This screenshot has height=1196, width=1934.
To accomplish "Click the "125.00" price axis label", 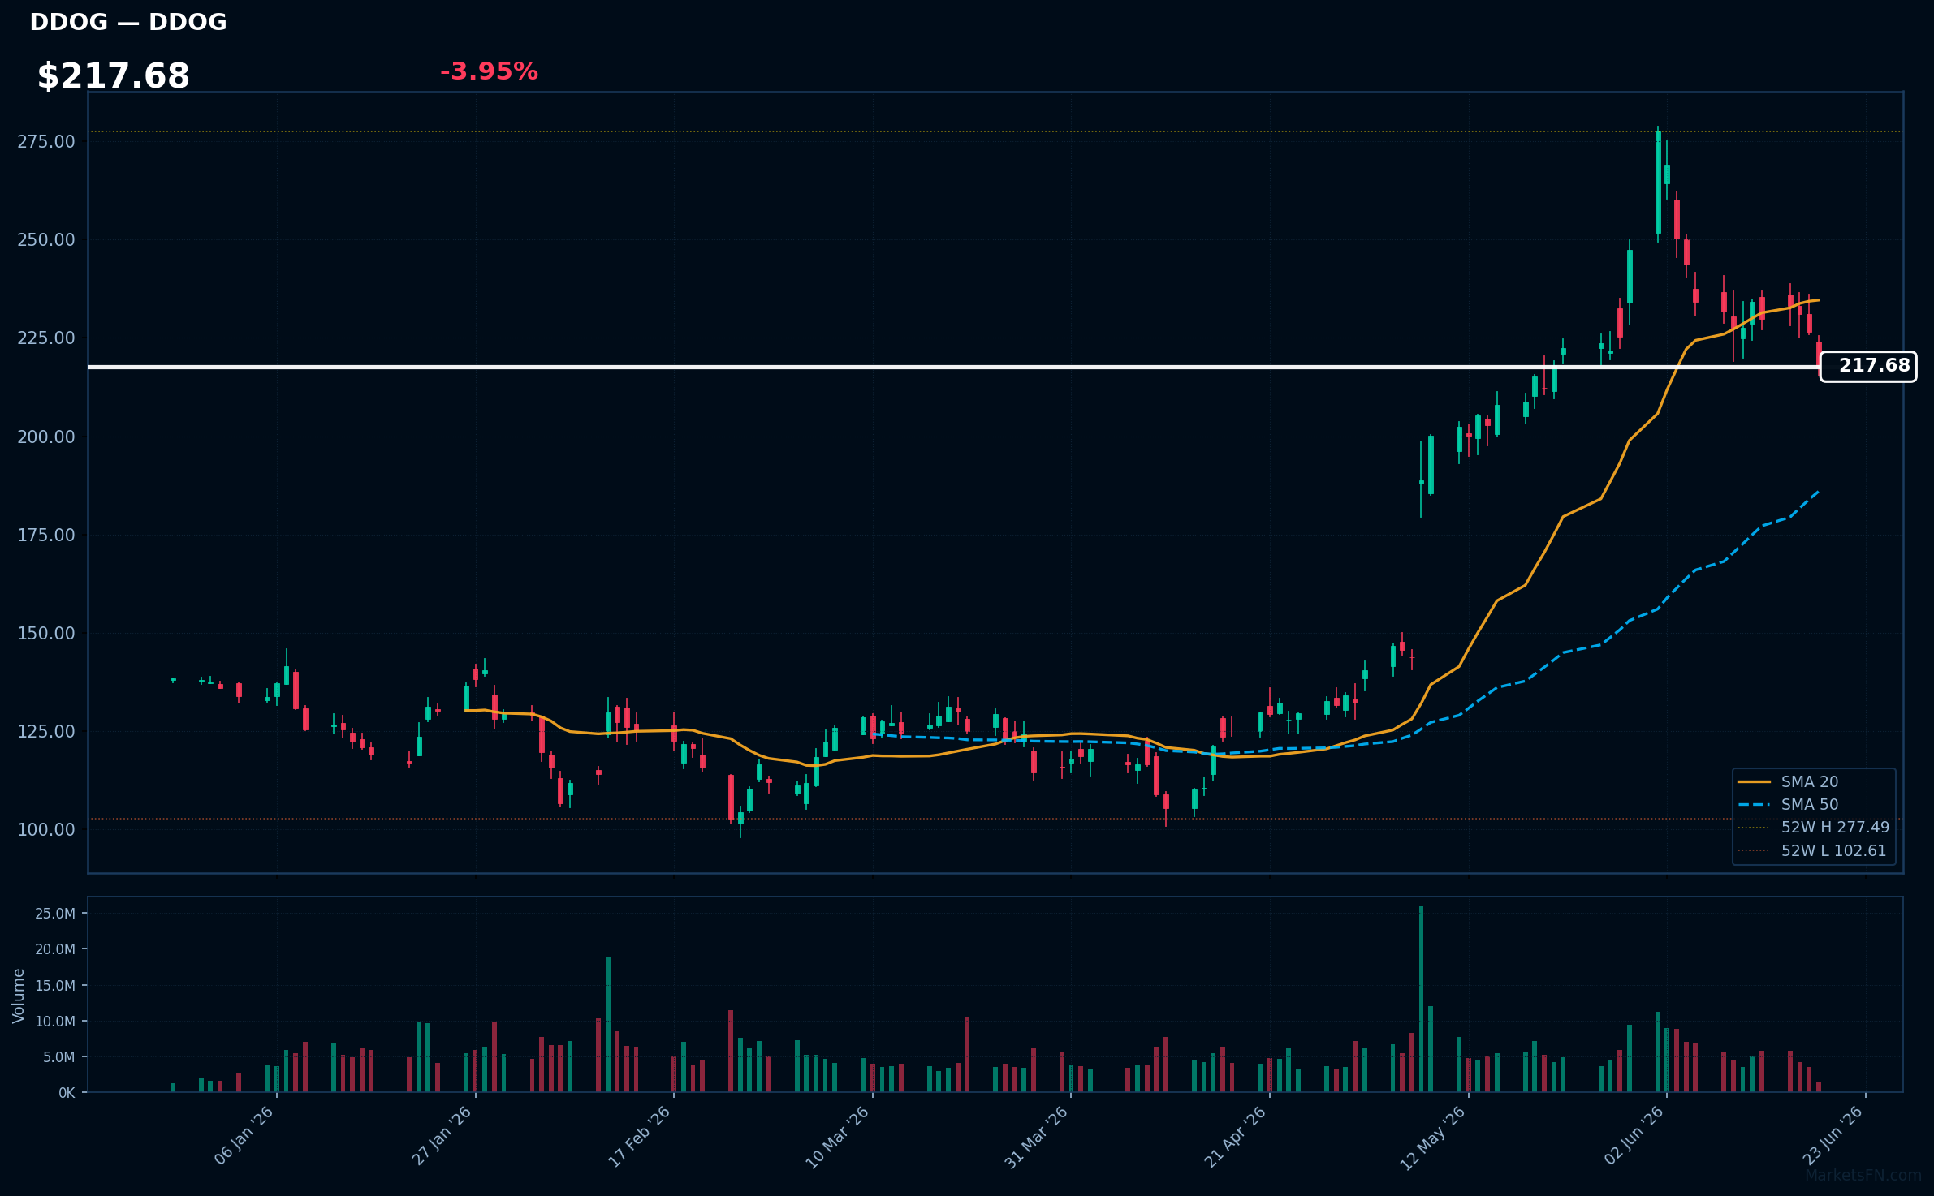I will tap(46, 732).
